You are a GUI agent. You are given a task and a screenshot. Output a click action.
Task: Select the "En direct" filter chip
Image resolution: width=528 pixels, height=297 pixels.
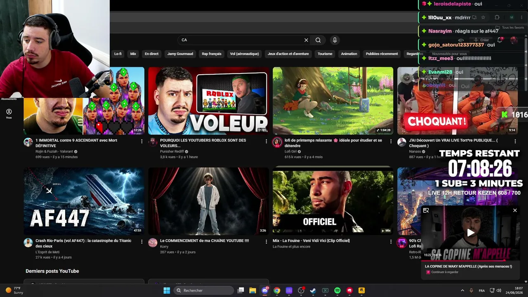[151, 54]
